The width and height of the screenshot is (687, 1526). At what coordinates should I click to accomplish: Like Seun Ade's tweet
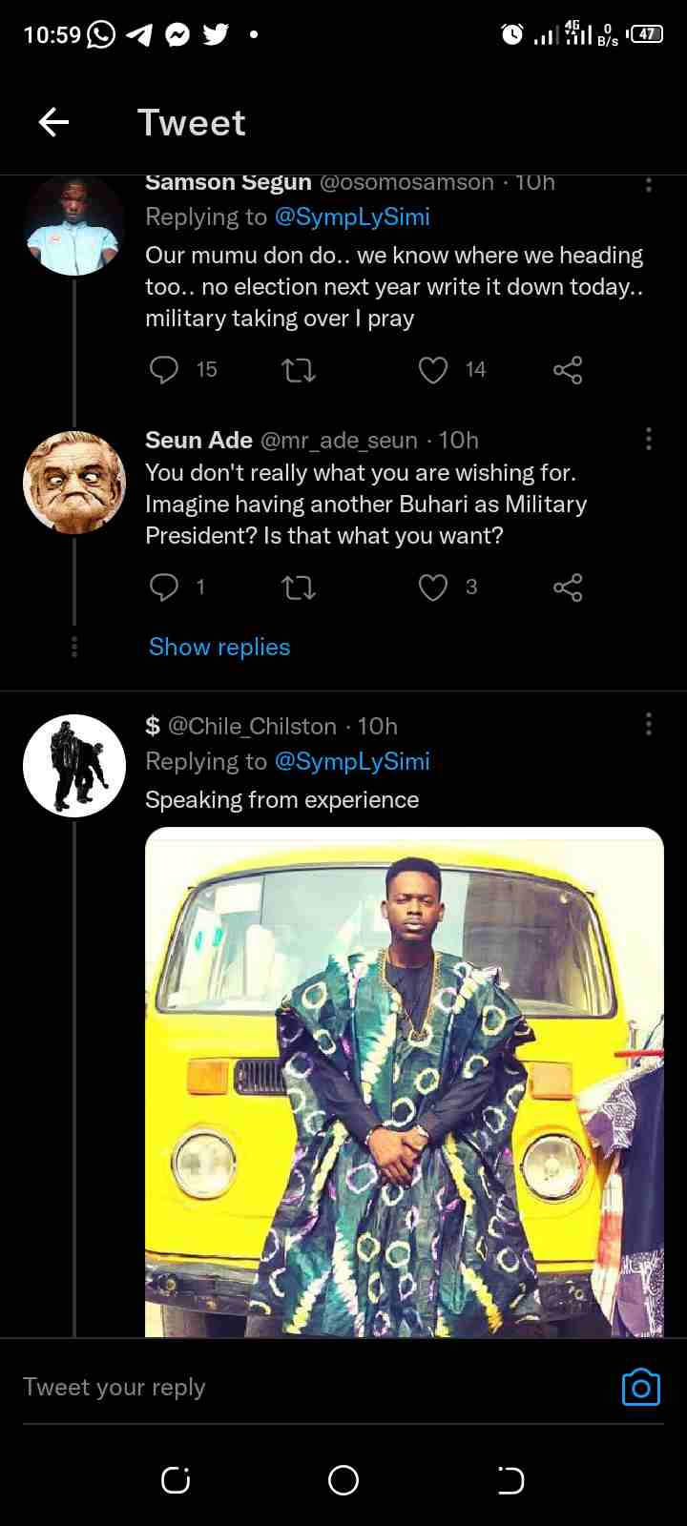click(433, 587)
